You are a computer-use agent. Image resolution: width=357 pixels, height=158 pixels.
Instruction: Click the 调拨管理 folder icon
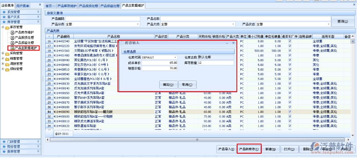7,64
